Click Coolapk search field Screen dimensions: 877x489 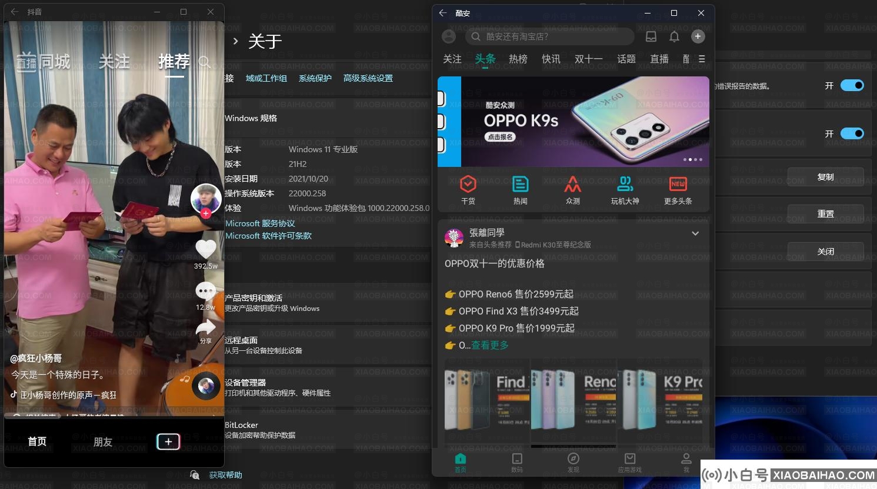coord(550,36)
